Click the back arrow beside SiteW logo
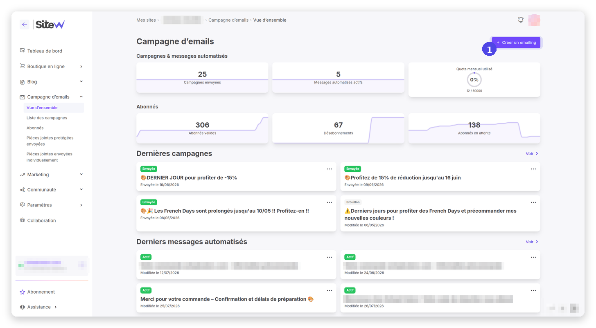Viewport: 596px width, 328px height. pyautogui.click(x=25, y=25)
